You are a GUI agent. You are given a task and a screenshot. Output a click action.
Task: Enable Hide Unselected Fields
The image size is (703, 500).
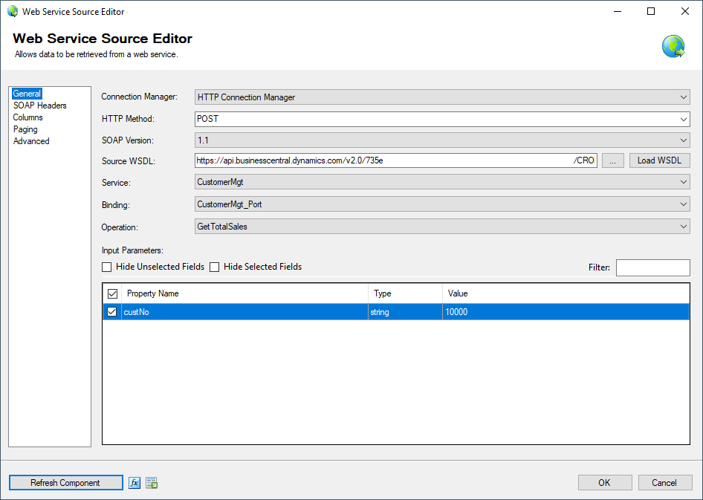(106, 267)
